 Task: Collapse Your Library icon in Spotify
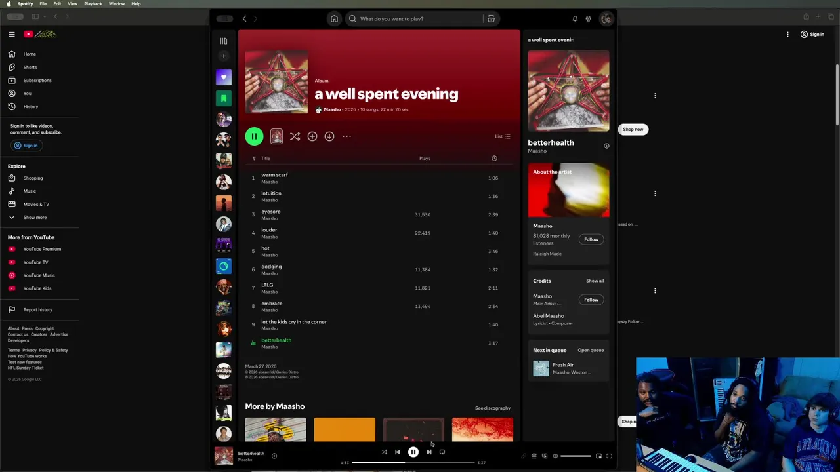pyautogui.click(x=224, y=41)
